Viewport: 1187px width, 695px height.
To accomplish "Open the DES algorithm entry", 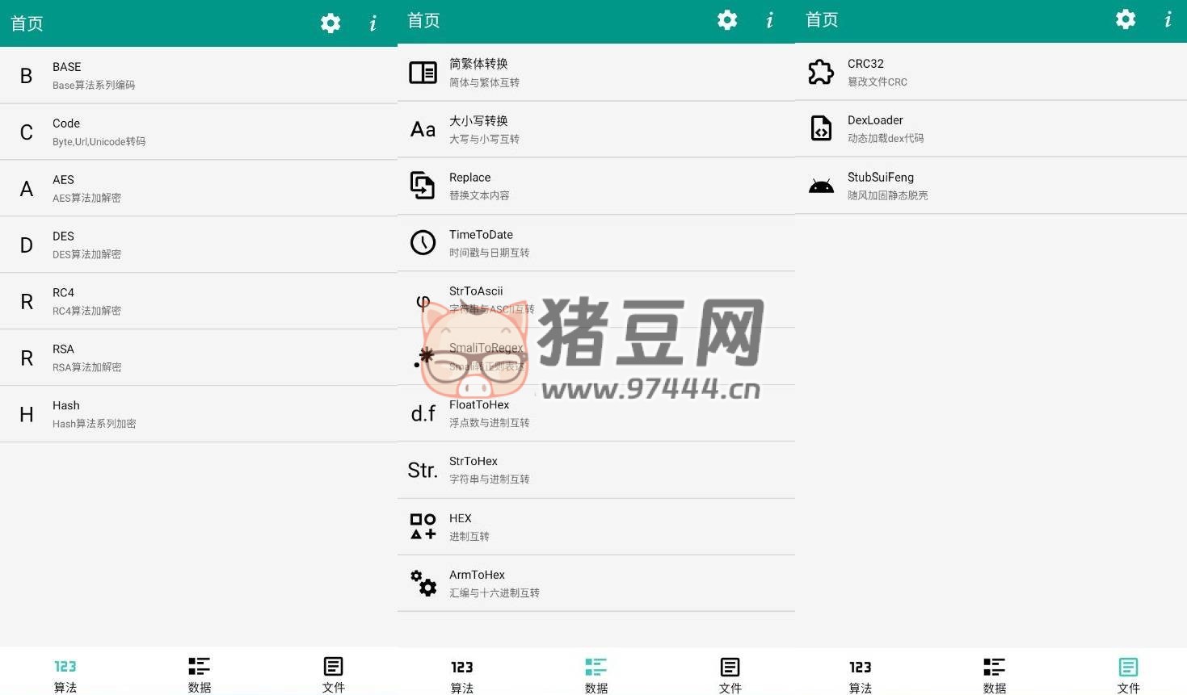I will click(198, 245).
